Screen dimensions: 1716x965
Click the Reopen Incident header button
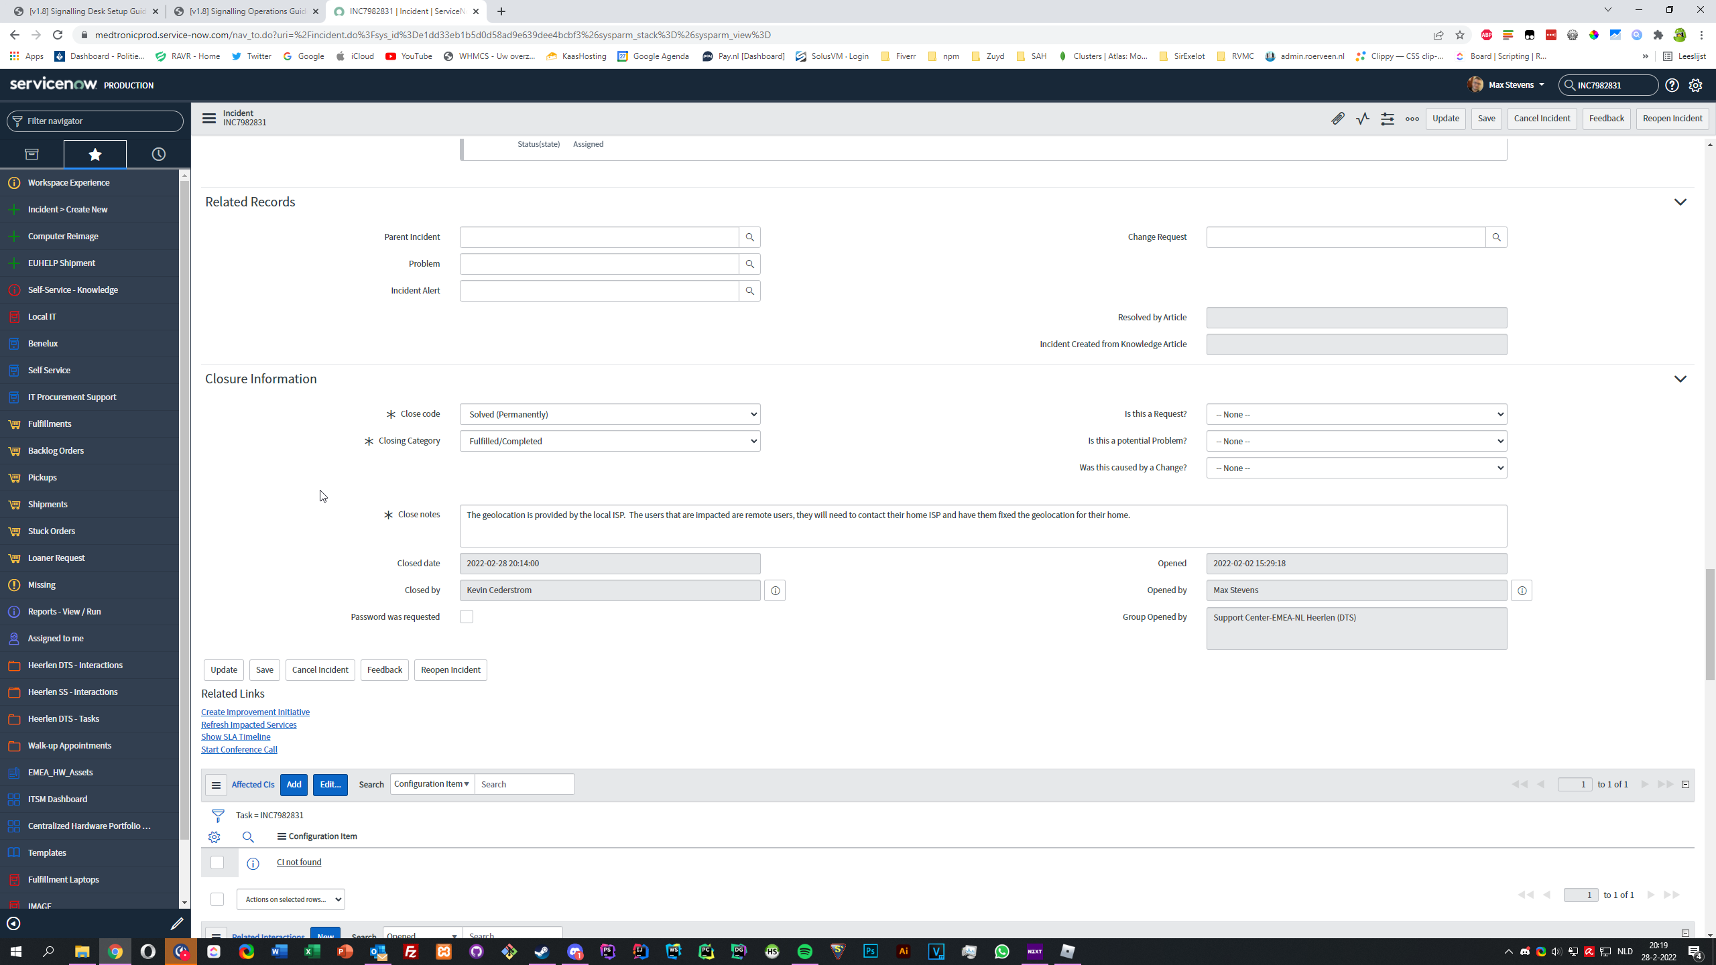1672,119
